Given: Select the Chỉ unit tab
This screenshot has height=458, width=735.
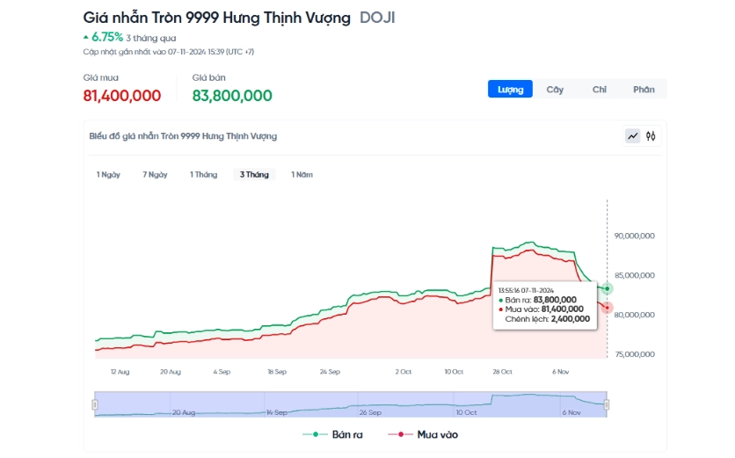Looking at the screenshot, I should pyautogui.click(x=599, y=89).
